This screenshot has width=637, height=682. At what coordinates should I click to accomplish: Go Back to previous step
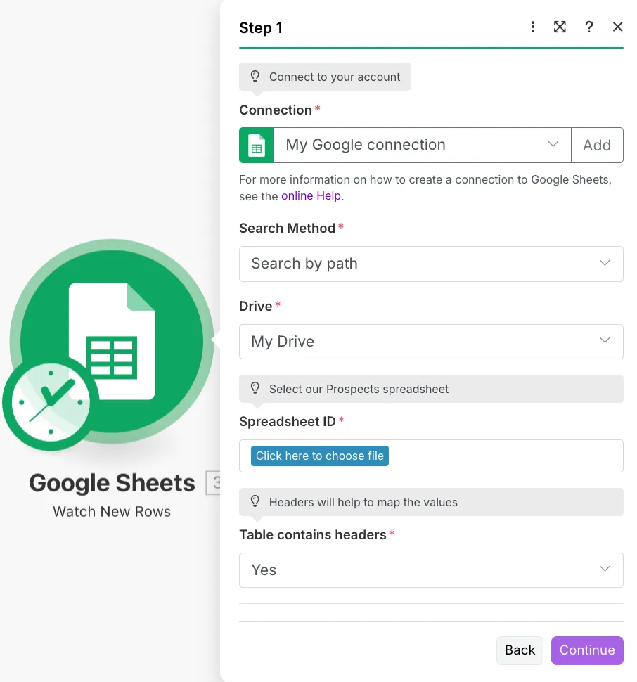coord(520,650)
